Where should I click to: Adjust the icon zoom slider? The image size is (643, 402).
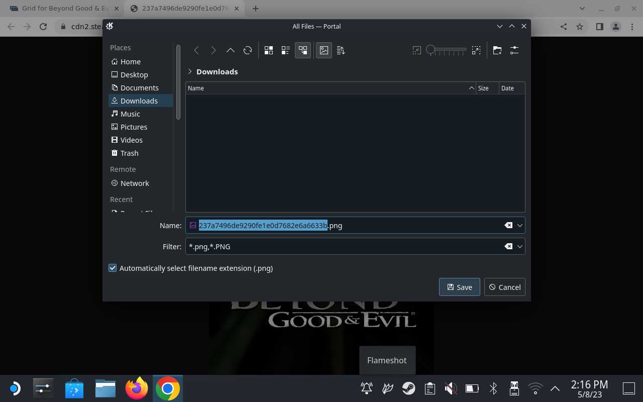click(x=446, y=50)
